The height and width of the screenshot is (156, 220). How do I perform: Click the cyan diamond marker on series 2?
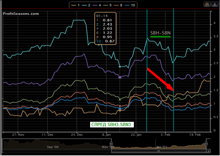[120, 67]
